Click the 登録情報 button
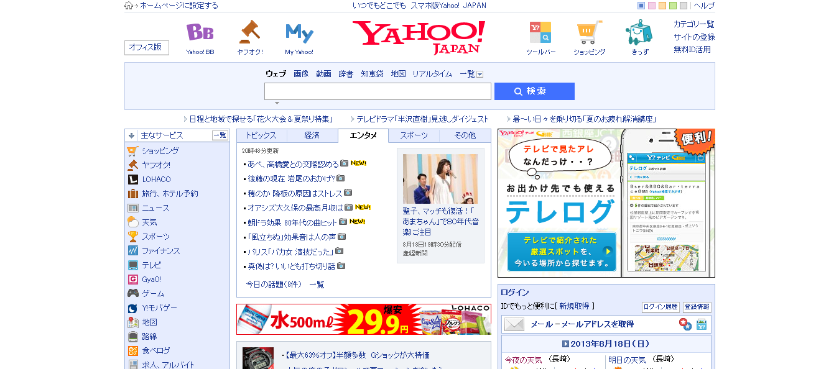Viewport: 839px width, 369px height. 697,307
